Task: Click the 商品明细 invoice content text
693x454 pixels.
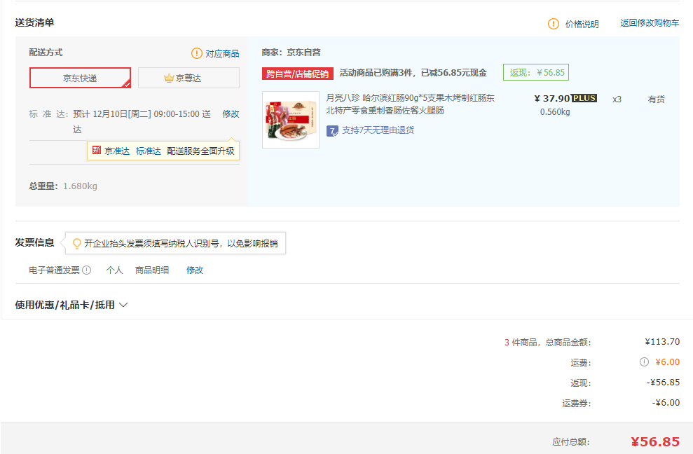Action: [152, 270]
